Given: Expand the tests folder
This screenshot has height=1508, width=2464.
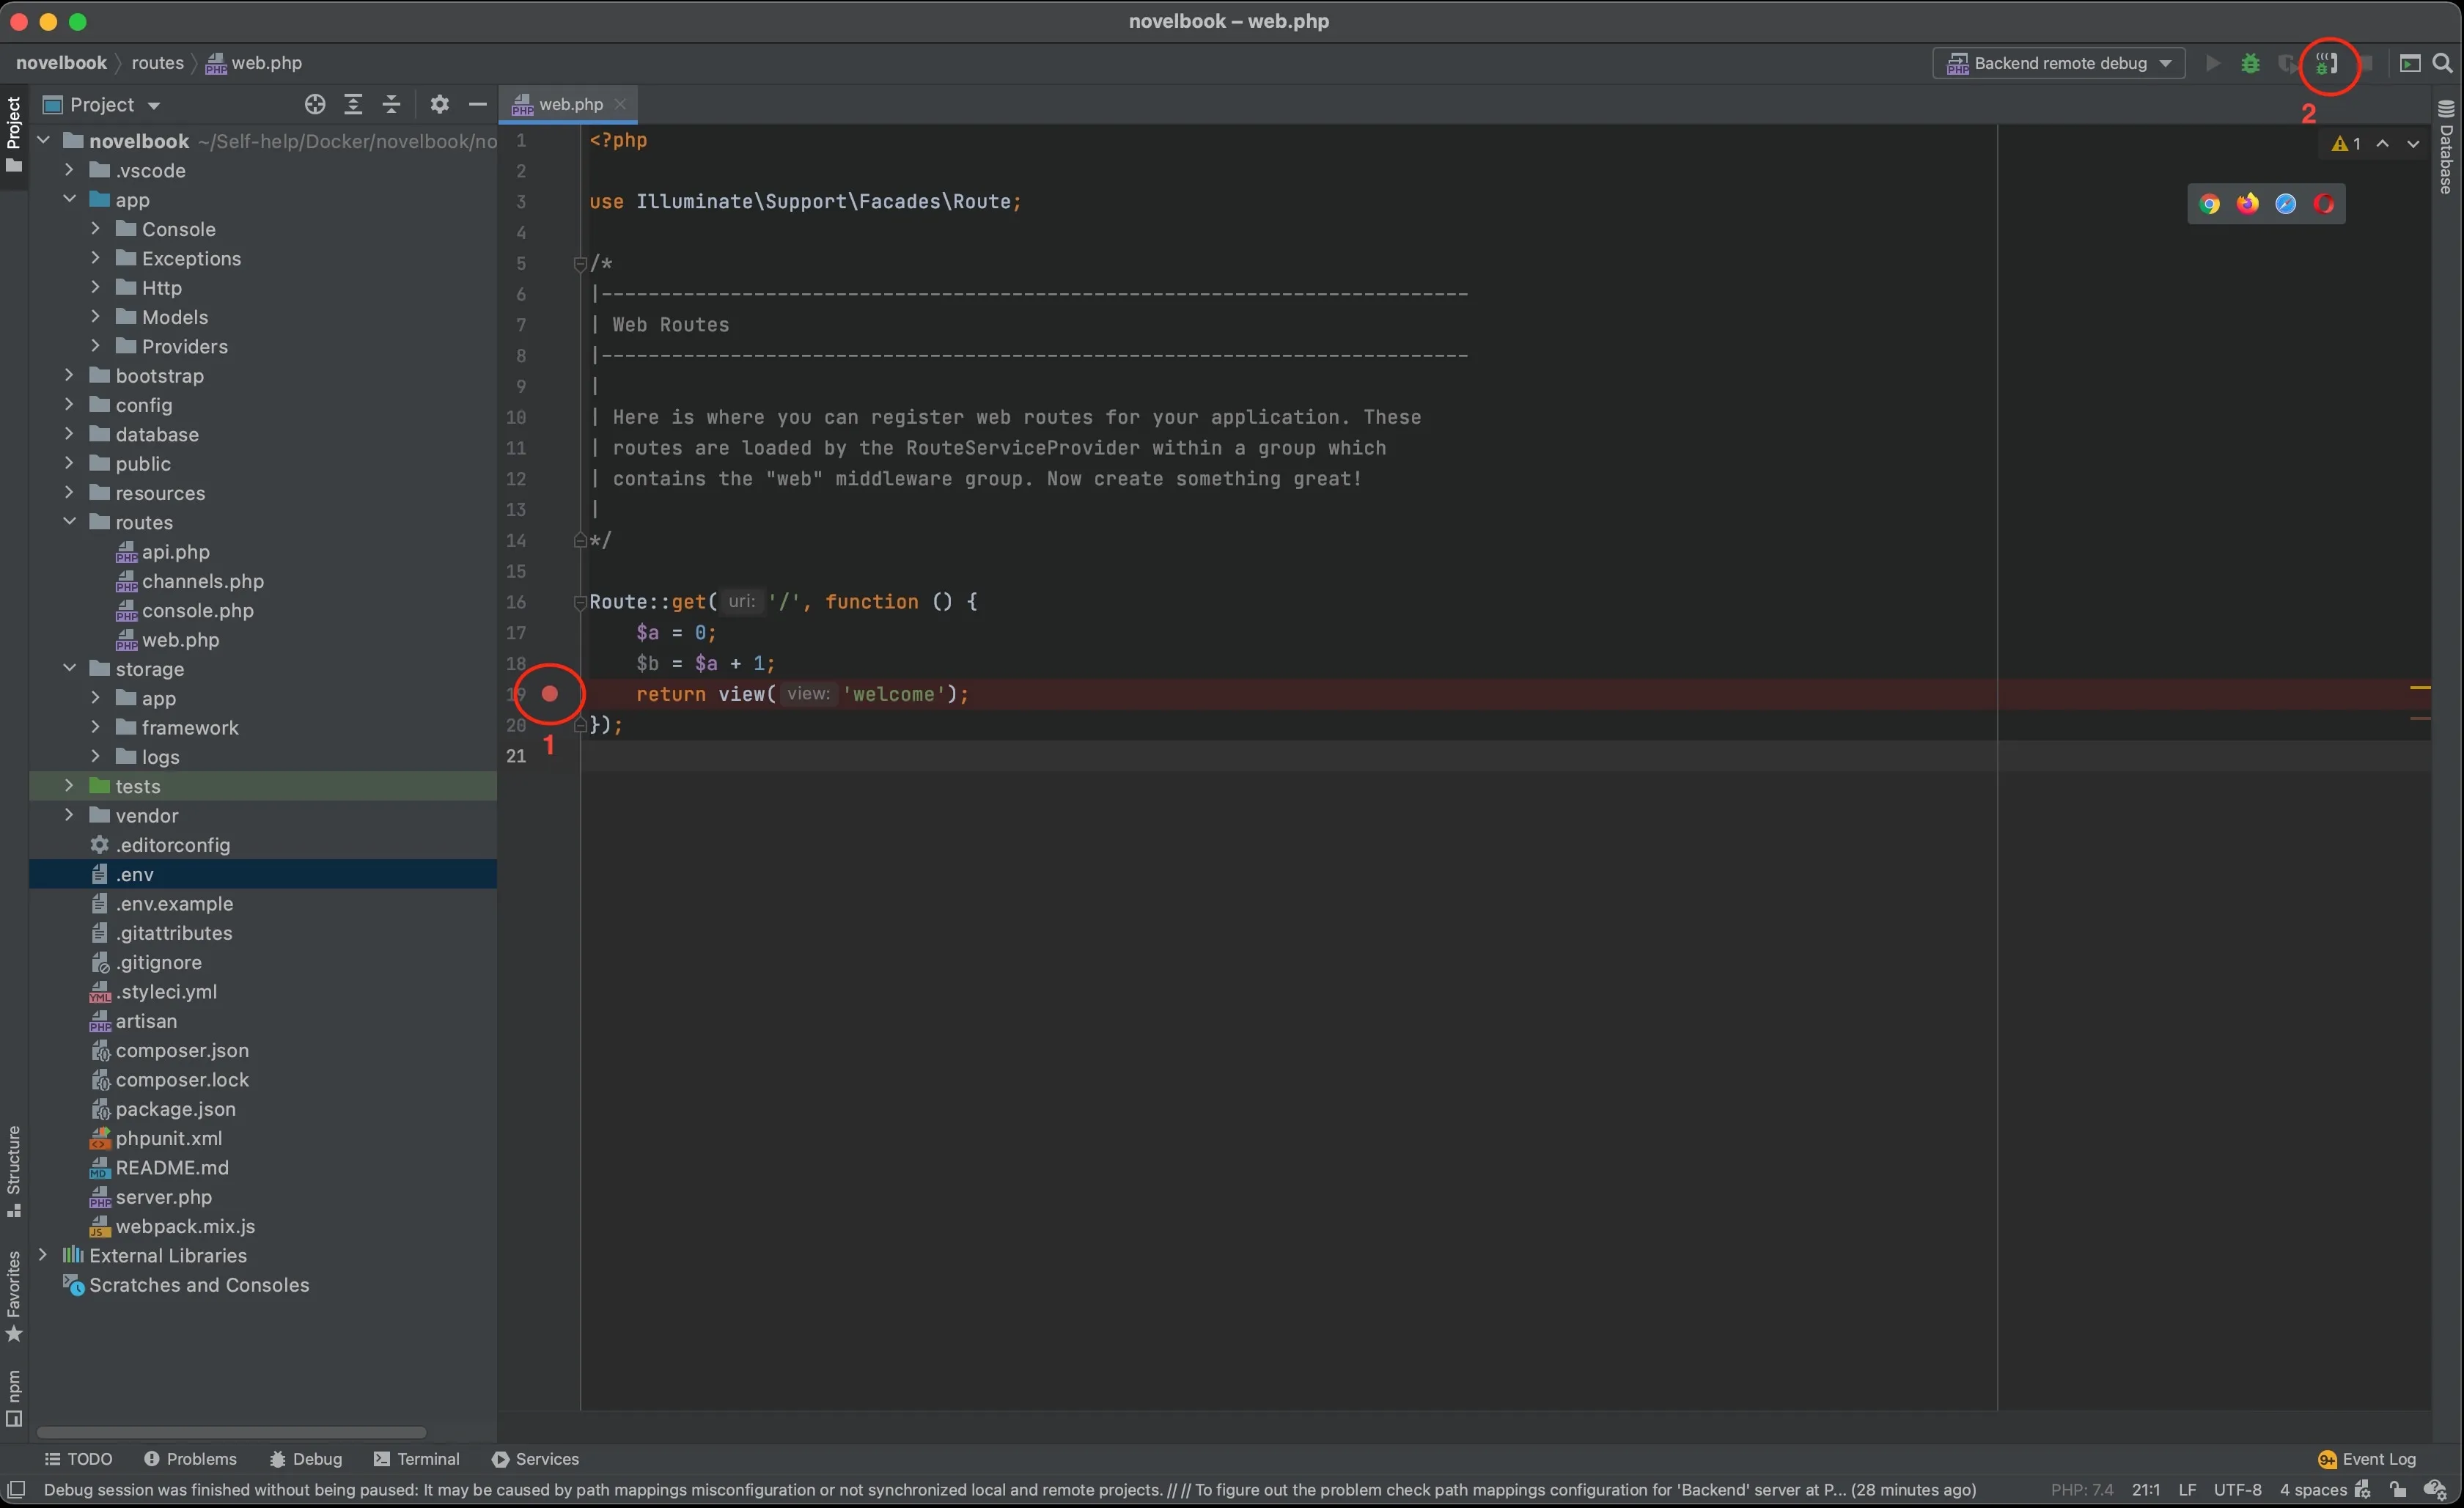Looking at the screenshot, I should coord(69,786).
